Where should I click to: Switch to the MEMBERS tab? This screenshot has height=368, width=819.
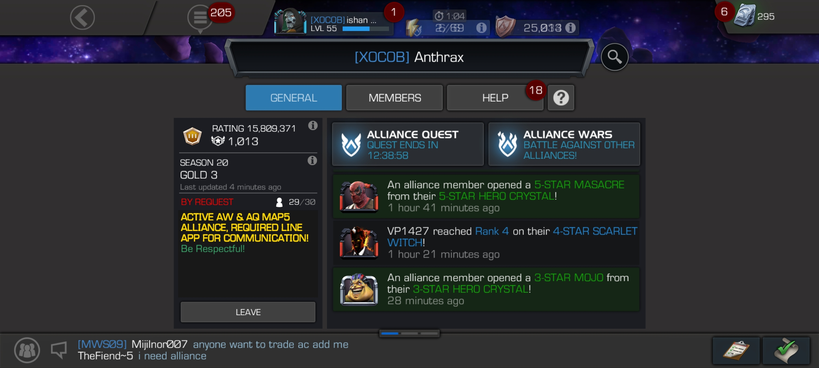[x=394, y=98]
